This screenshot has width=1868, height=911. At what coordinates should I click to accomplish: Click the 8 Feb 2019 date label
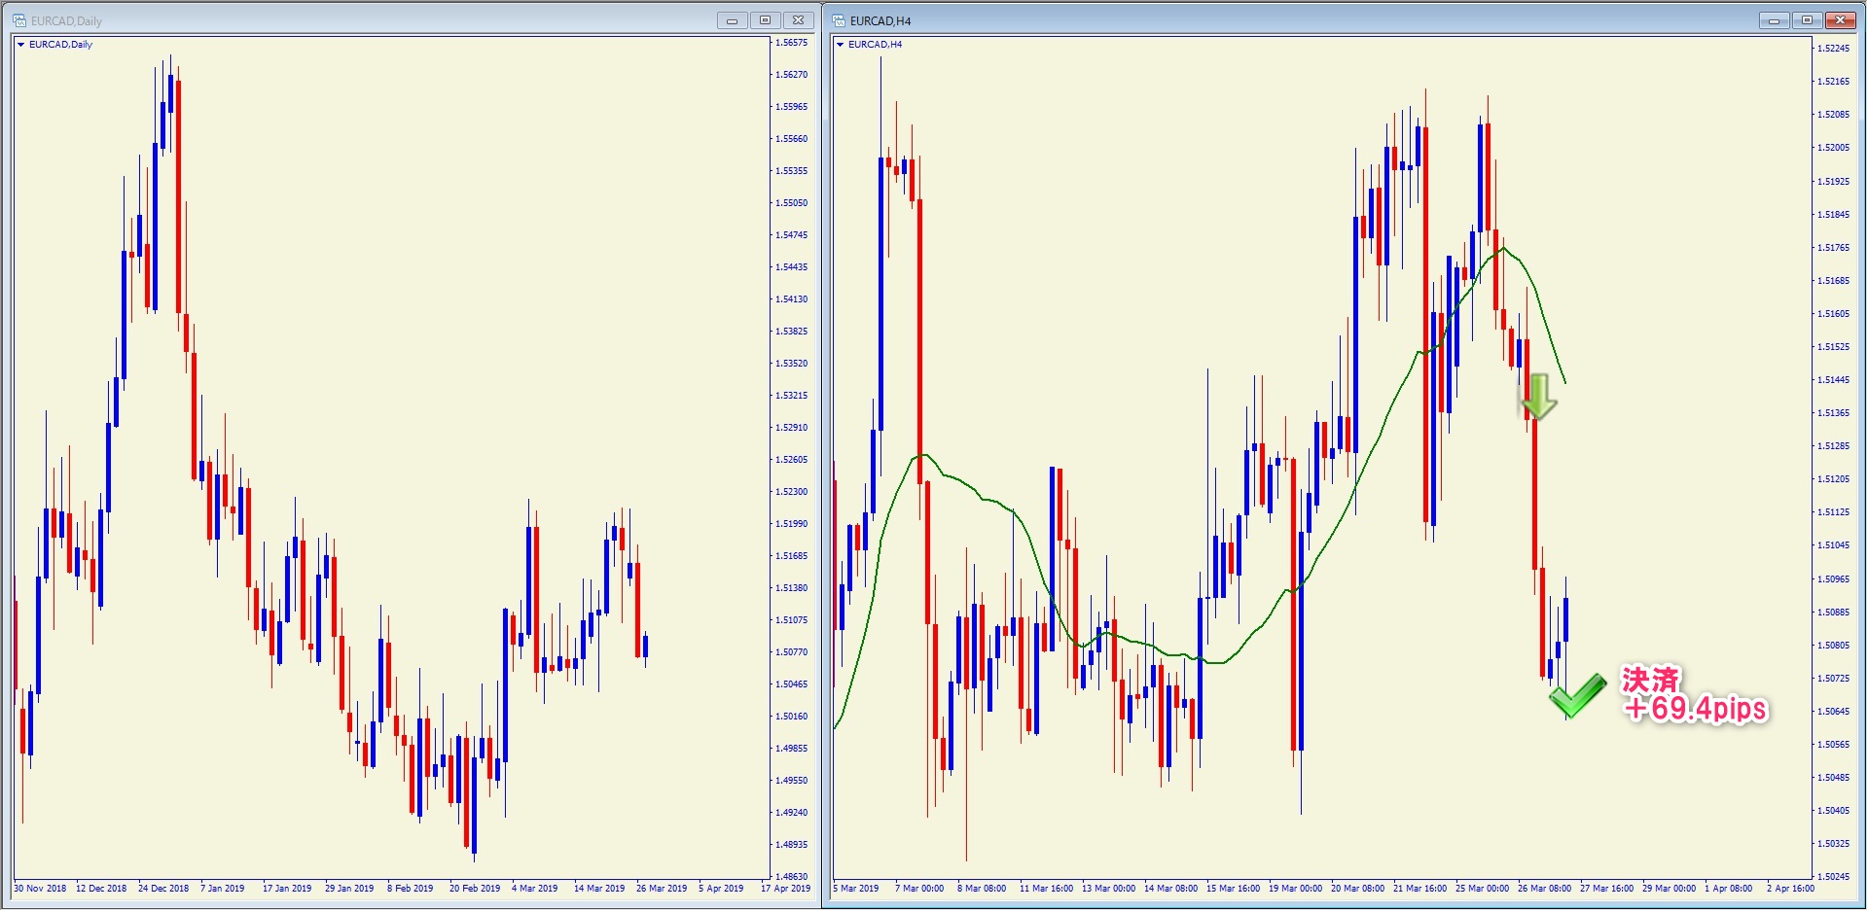(411, 889)
